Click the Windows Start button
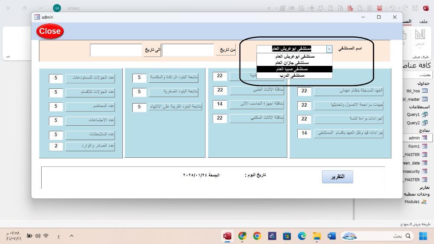 pos(423,236)
